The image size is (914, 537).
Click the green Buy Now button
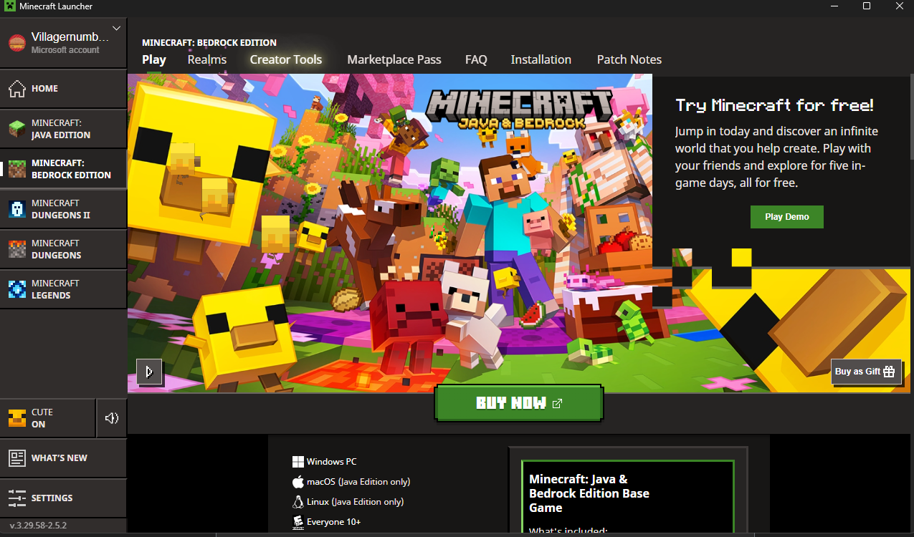click(519, 403)
